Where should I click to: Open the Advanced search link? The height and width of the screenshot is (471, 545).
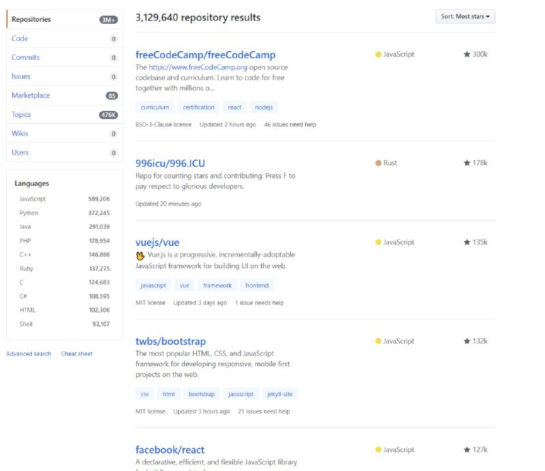pyautogui.click(x=28, y=353)
